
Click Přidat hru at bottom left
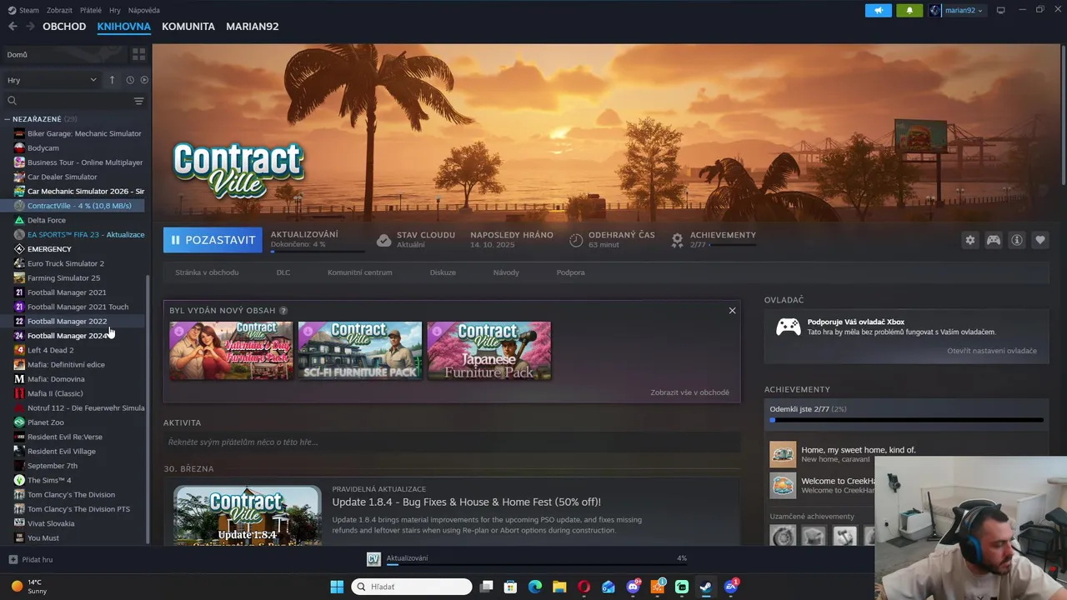pos(31,560)
